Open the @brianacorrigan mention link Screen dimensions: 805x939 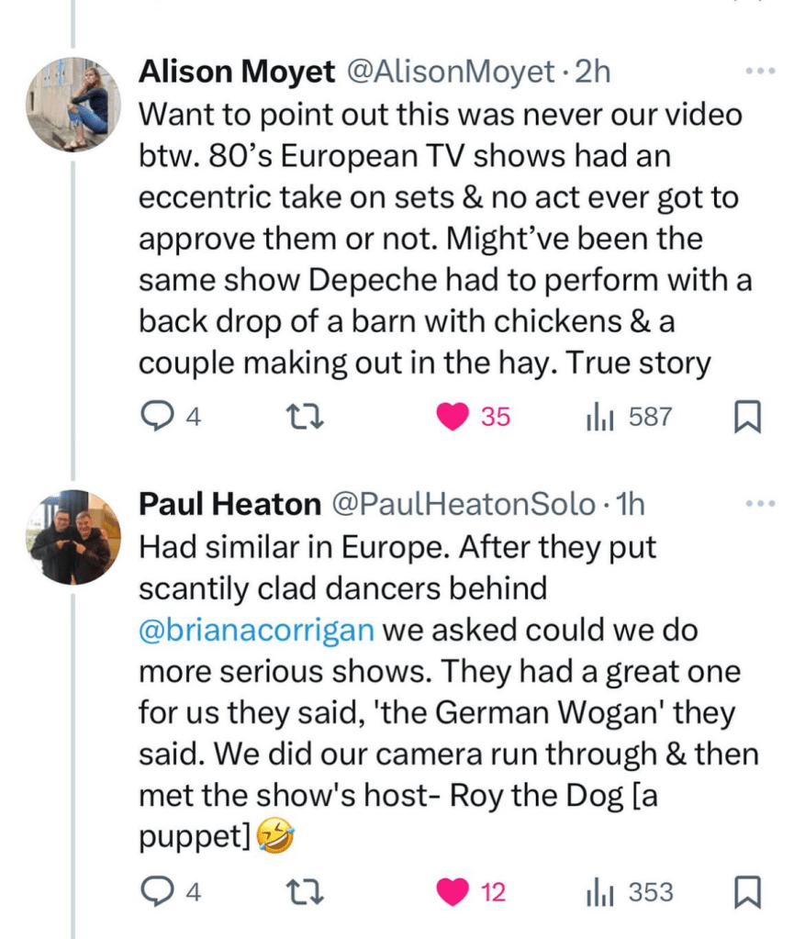pos(256,632)
